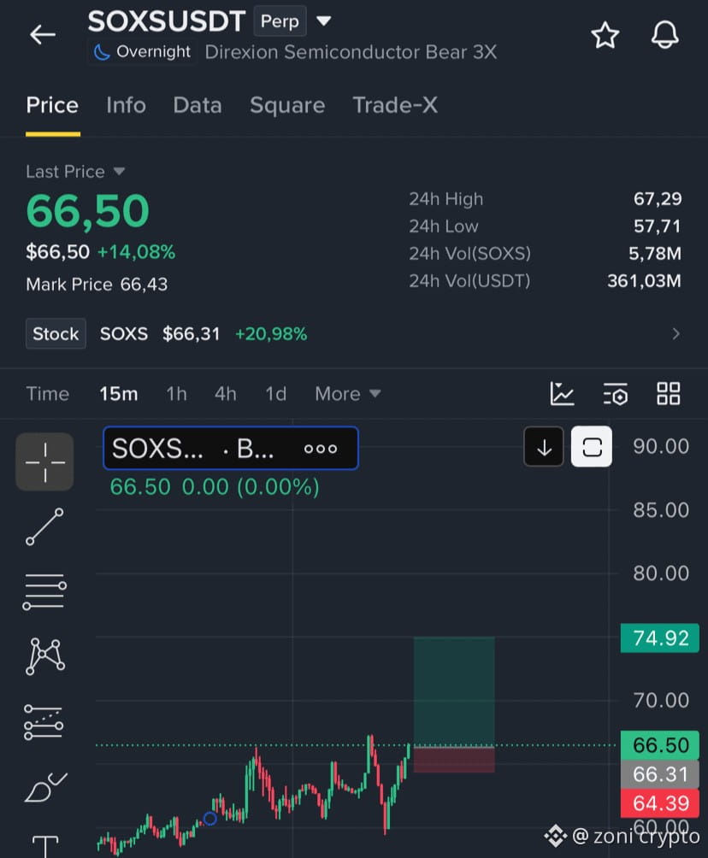
Task: Click the Perp contract badge
Action: pos(280,21)
